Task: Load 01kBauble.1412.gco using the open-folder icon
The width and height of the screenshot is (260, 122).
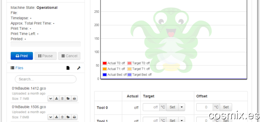Action: (68, 99)
